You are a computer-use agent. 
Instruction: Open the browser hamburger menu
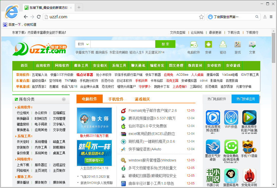click(271, 17)
